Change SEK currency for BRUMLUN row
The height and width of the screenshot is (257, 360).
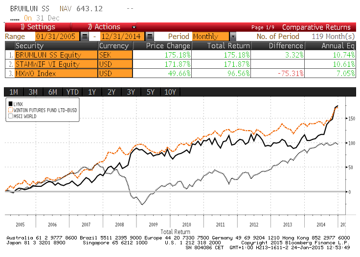click(115, 55)
